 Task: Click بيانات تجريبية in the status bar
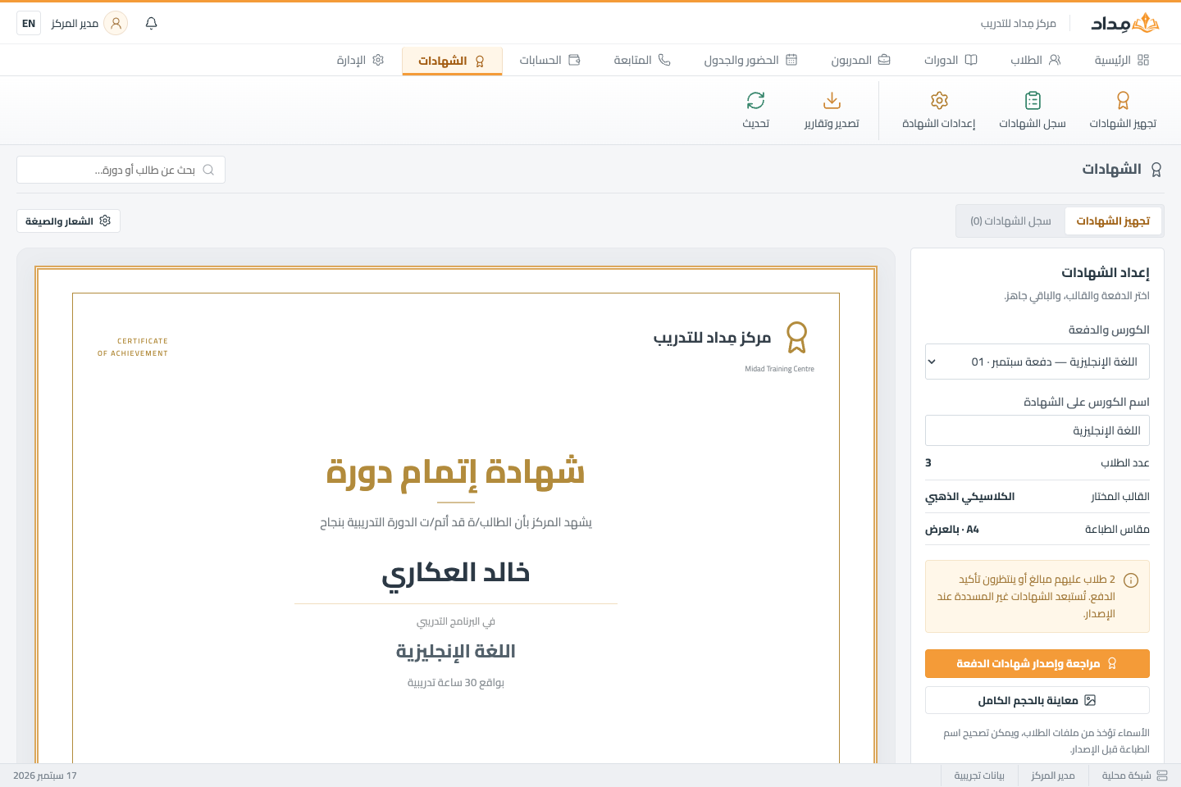point(979,776)
